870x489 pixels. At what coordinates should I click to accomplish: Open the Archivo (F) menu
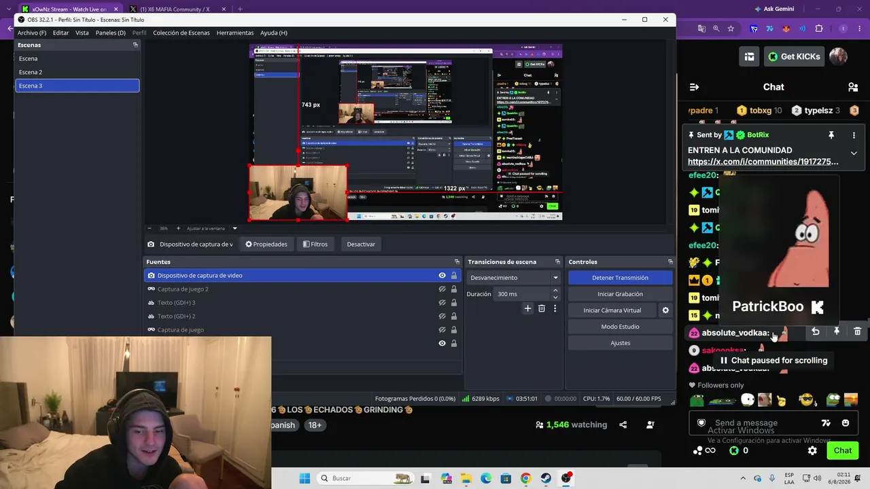[32, 33]
